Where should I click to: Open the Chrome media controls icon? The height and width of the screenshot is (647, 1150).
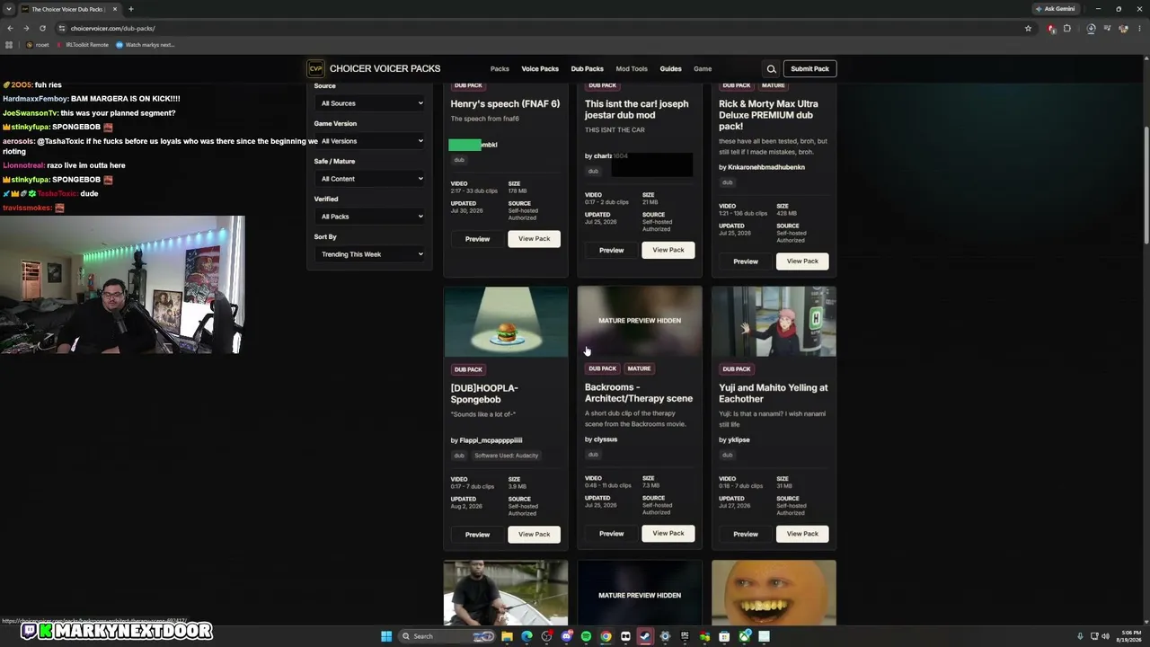coord(1107,28)
